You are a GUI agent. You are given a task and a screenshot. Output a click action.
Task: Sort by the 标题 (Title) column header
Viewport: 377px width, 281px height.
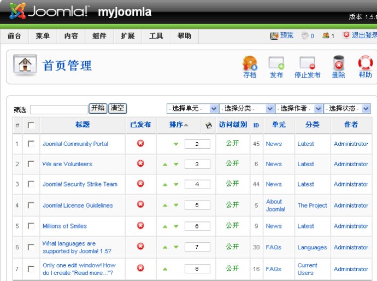click(83, 125)
